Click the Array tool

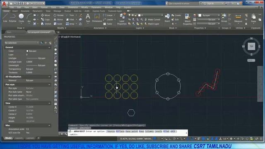click(70, 24)
